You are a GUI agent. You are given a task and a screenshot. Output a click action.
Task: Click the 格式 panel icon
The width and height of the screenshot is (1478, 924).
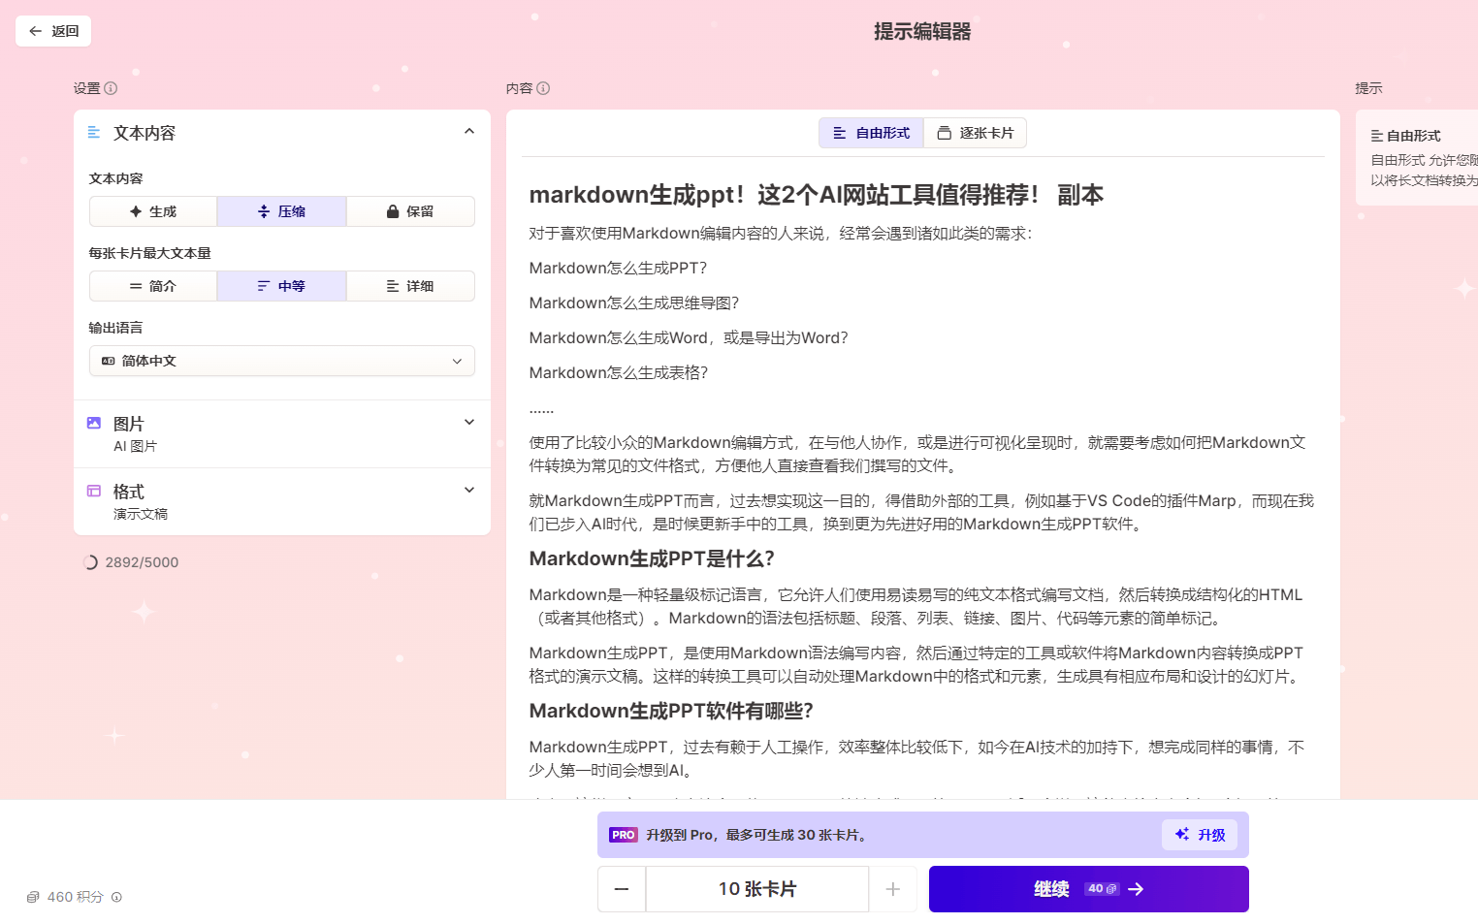click(94, 491)
